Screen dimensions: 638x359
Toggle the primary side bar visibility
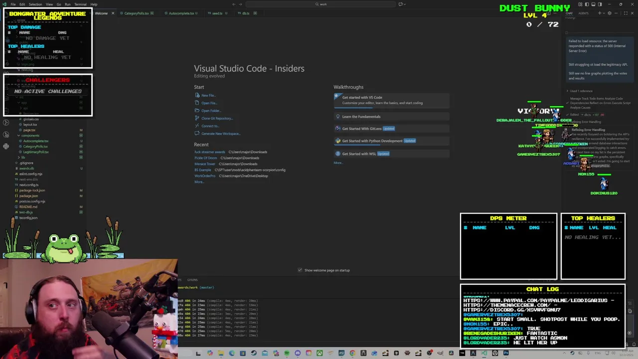[x=586, y=4]
